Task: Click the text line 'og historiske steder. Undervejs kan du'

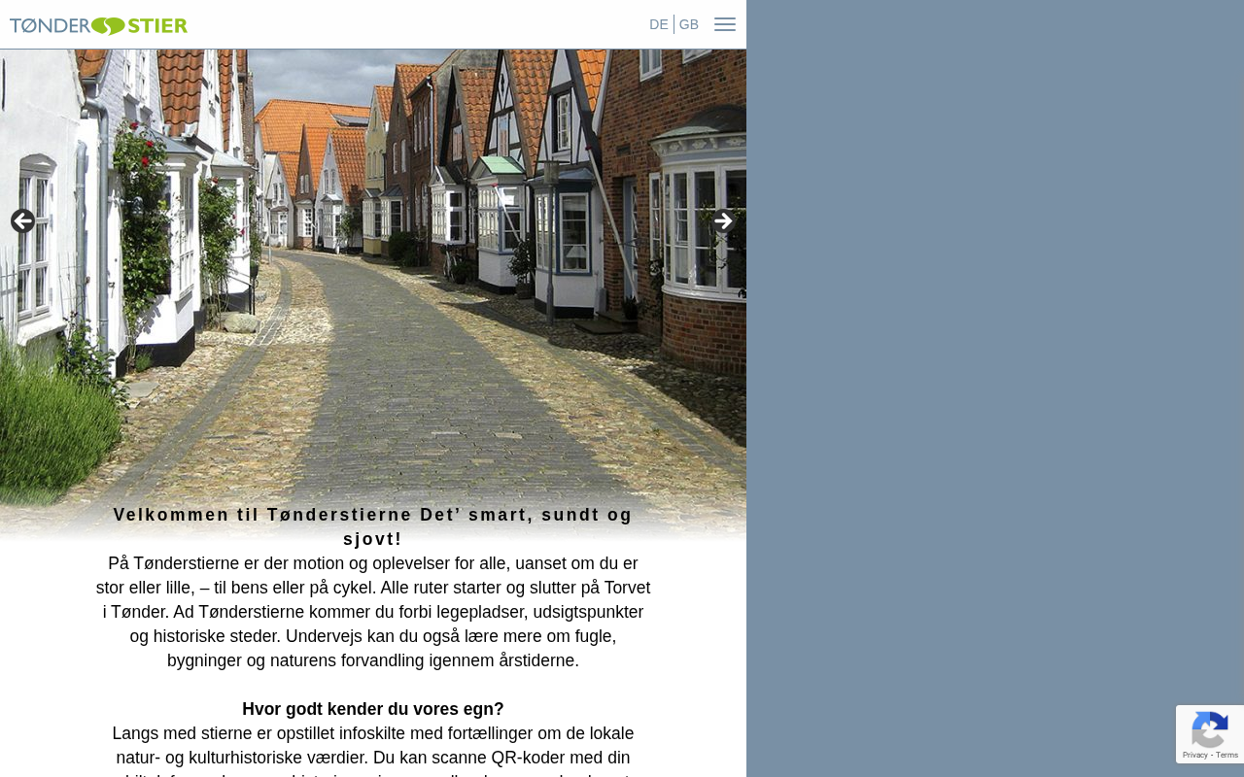Action: tap(373, 636)
